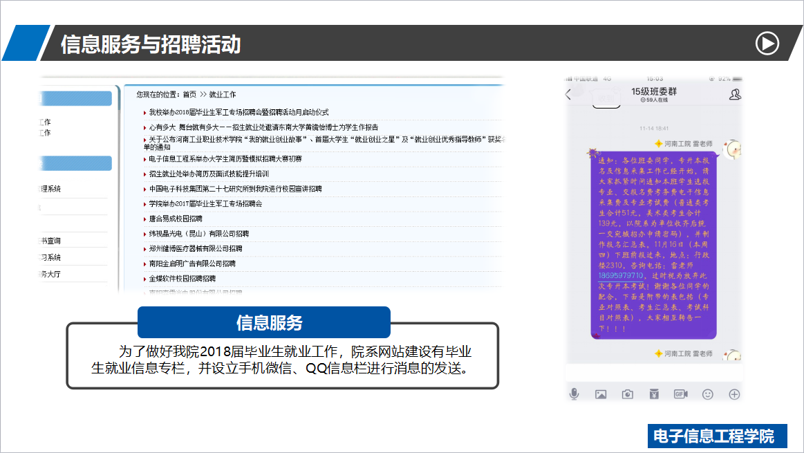Click sender name 河南工院 雷老师 above purple message
This screenshot has height=453, width=804.
click(688, 144)
